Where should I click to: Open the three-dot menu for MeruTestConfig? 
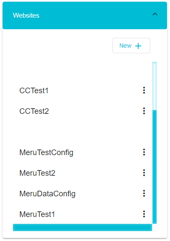pos(144,152)
